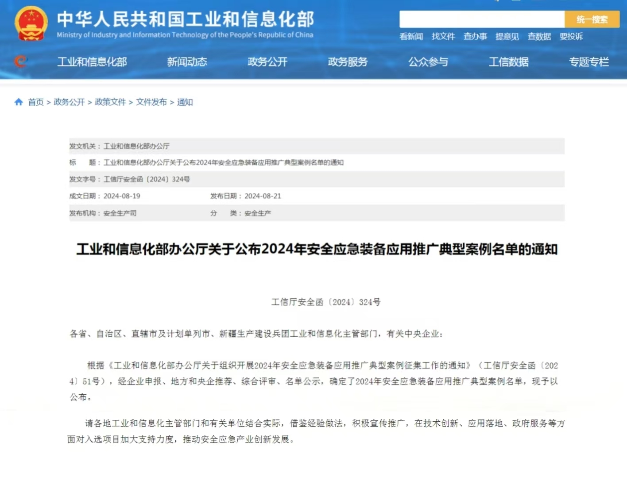Open the 查数据 quick link
627x485 pixels.
[539, 37]
